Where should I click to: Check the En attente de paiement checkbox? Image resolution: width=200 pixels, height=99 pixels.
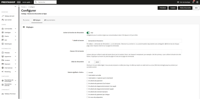[x=87, y=81]
